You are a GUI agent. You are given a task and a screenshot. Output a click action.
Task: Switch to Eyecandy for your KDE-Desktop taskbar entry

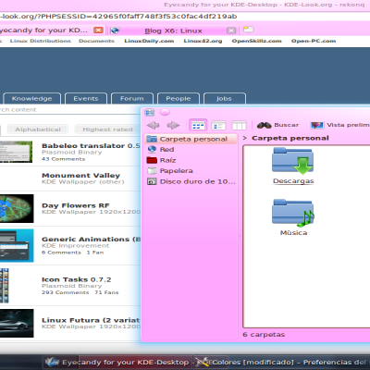(117, 362)
